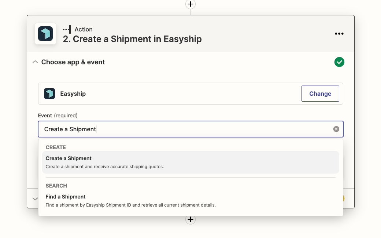
Task: Click the Easyship app name text
Action: (73, 94)
